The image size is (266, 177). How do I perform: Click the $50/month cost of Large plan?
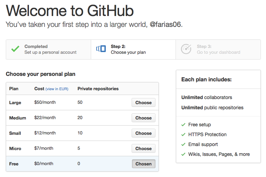click(x=45, y=102)
